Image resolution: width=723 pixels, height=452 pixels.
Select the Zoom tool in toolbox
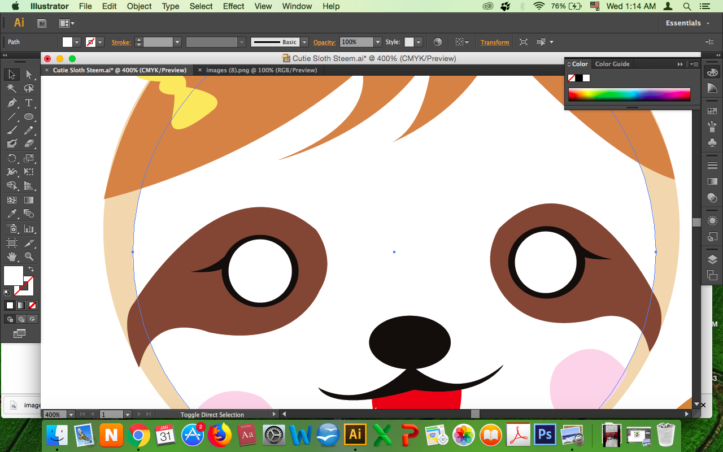(29, 257)
